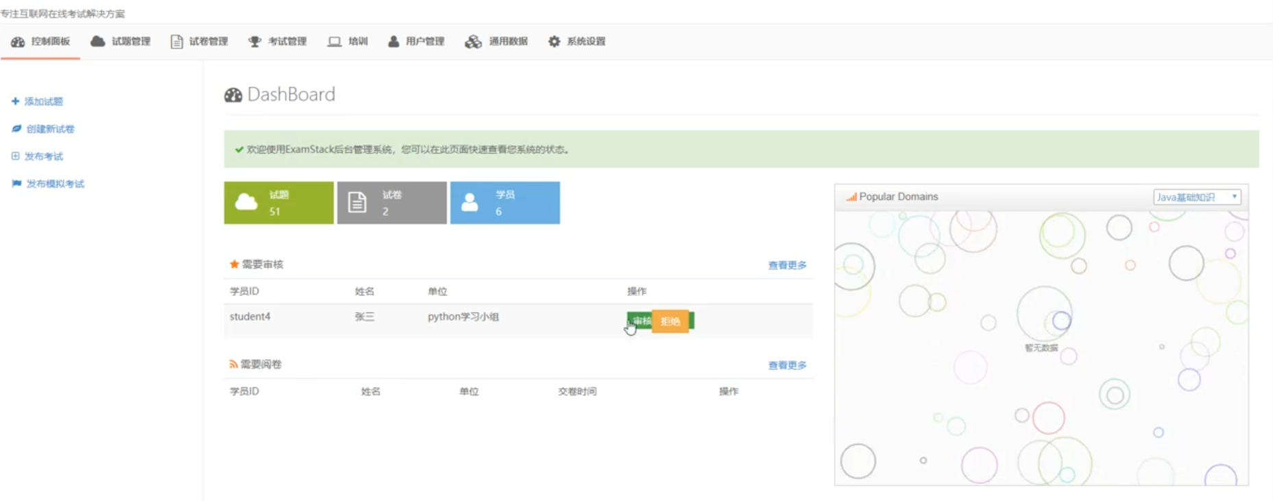Click 查看更多 in 需要审核 section

pyautogui.click(x=787, y=265)
